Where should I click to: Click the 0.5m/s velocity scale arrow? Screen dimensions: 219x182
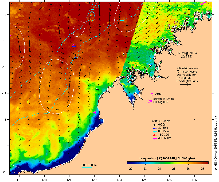(185, 84)
